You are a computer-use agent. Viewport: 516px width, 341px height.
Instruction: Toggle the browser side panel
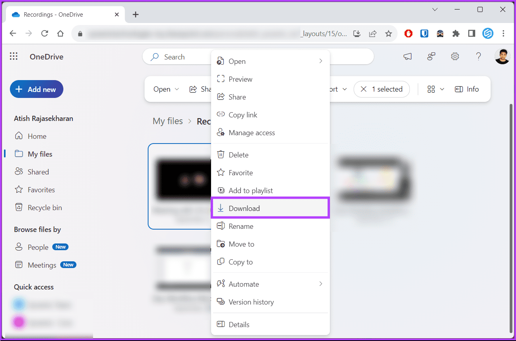[471, 34]
